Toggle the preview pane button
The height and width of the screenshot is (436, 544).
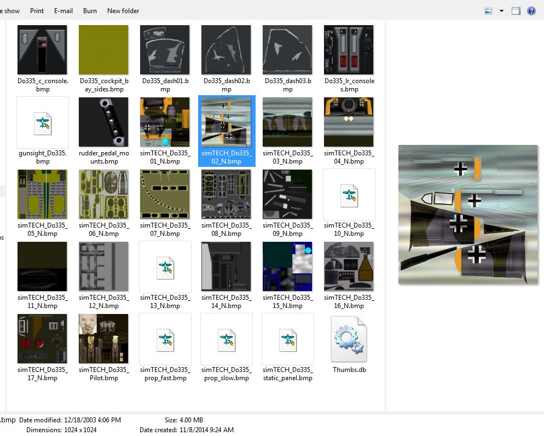(x=516, y=11)
